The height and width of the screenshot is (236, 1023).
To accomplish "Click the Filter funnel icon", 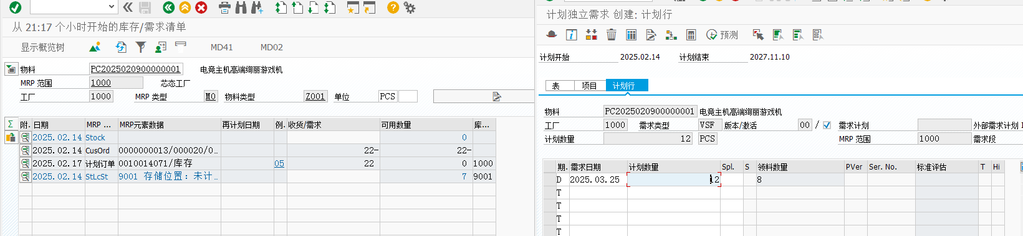I will (x=141, y=47).
